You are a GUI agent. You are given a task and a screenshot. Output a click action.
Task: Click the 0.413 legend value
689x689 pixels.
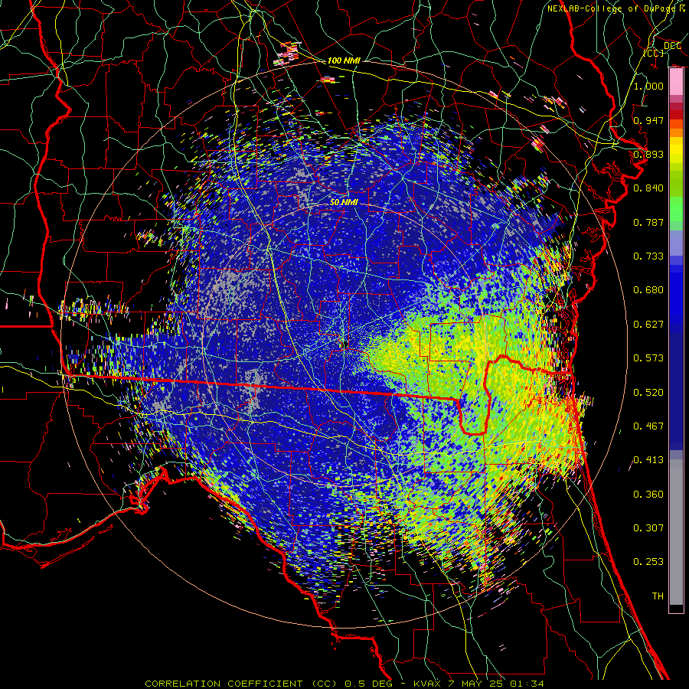click(648, 460)
